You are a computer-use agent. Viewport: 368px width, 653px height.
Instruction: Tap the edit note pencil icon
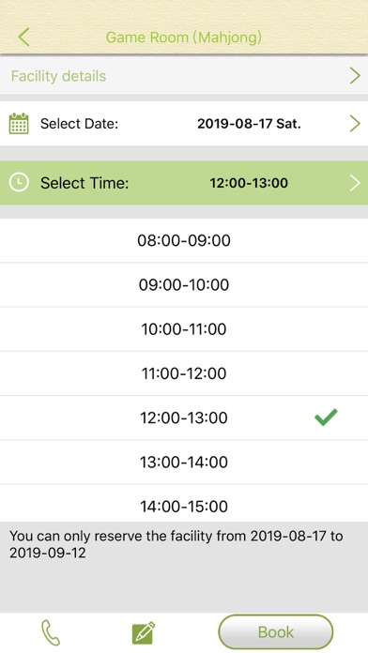(x=144, y=633)
